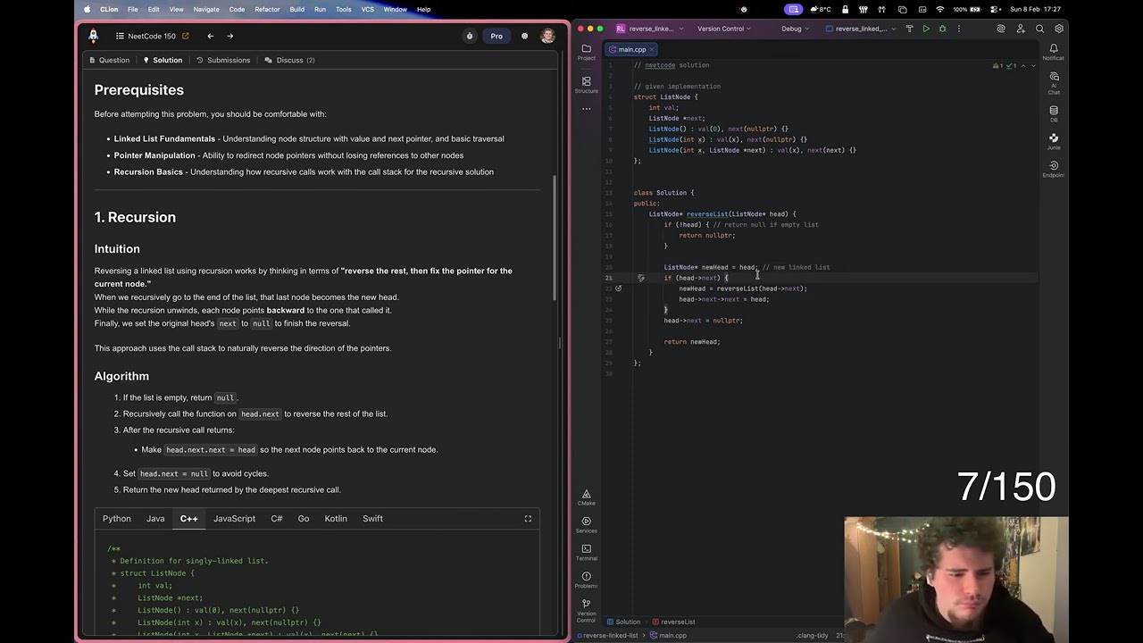
Task: Select the Python code language tab
Action: click(x=116, y=519)
